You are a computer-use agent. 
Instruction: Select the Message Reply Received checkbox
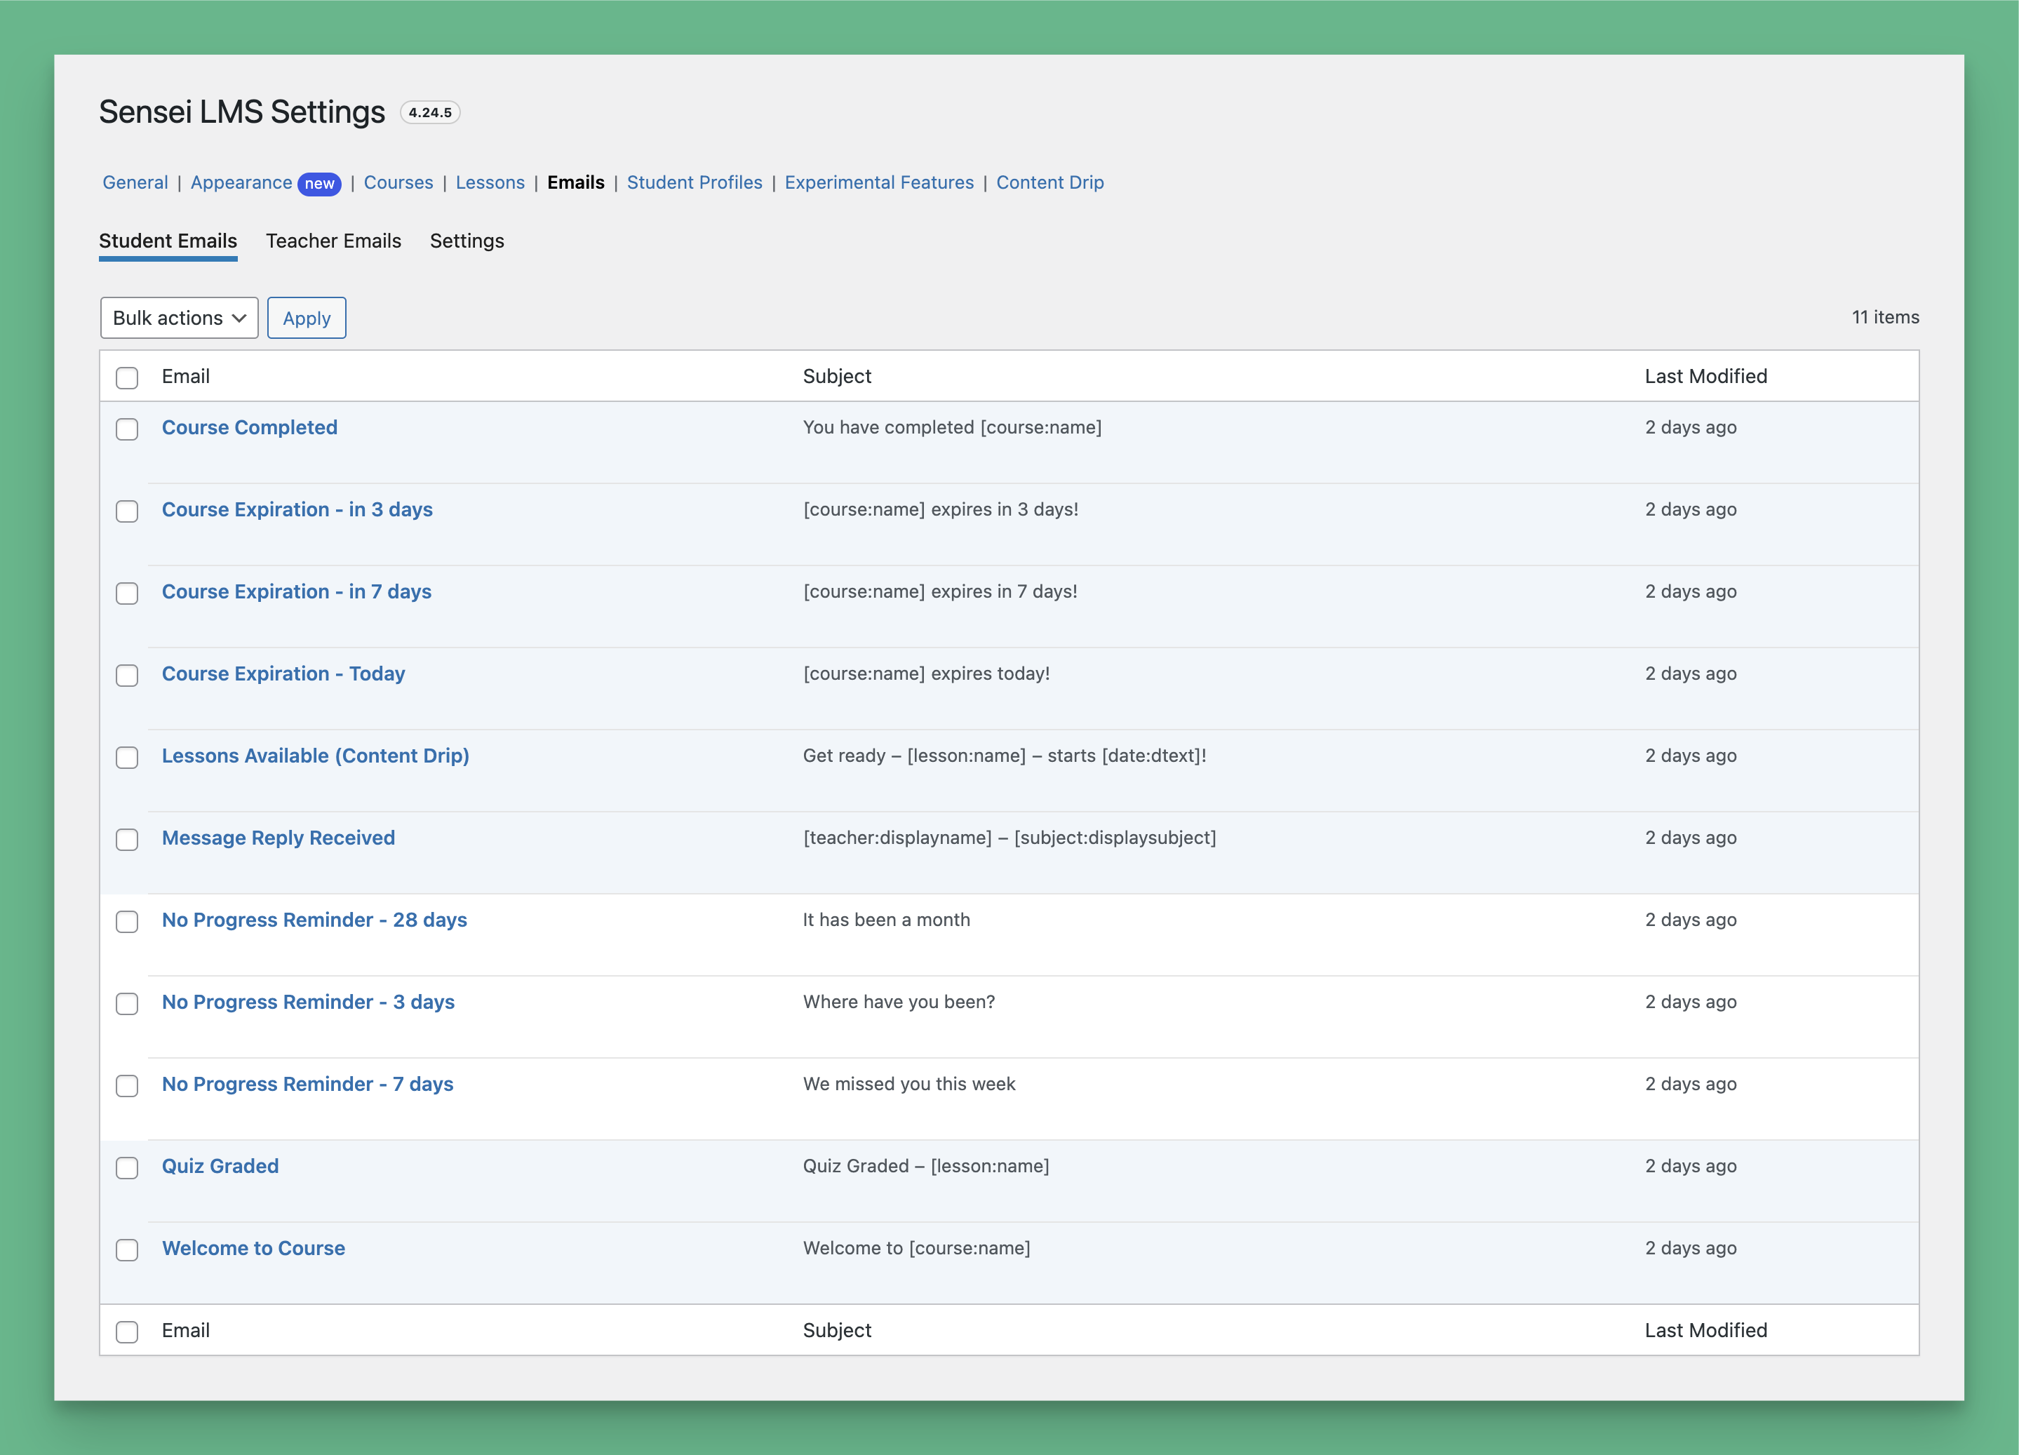click(127, 840)
